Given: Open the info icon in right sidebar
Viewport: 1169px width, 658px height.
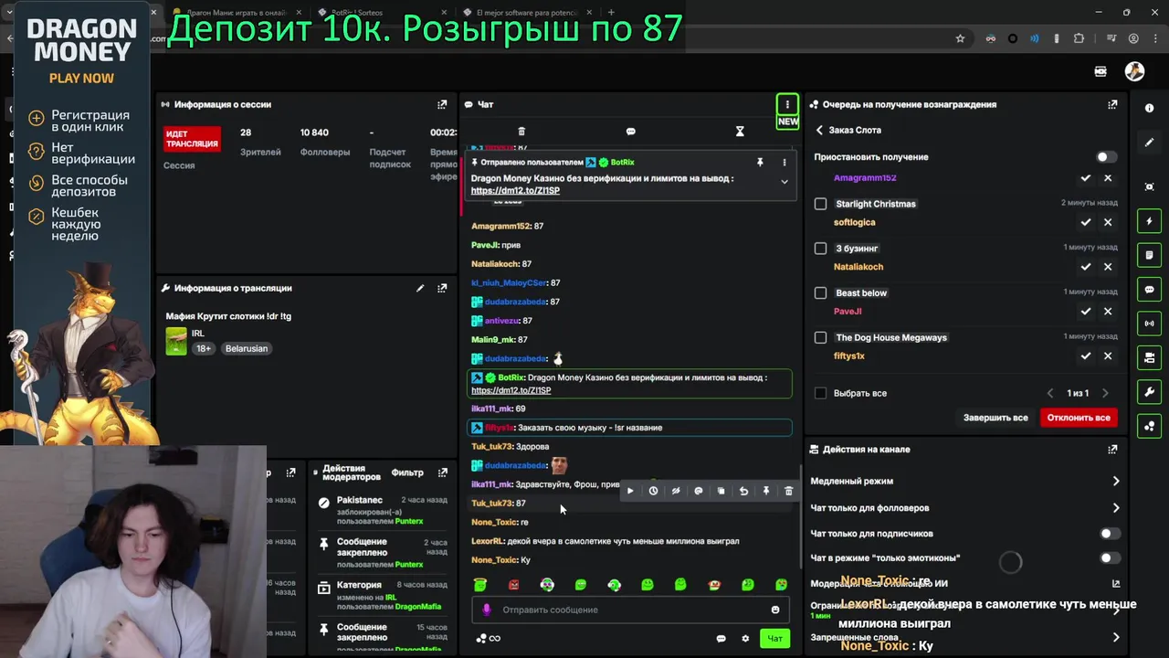Looking at the screenshot, I should click(x=1149, y=108).
